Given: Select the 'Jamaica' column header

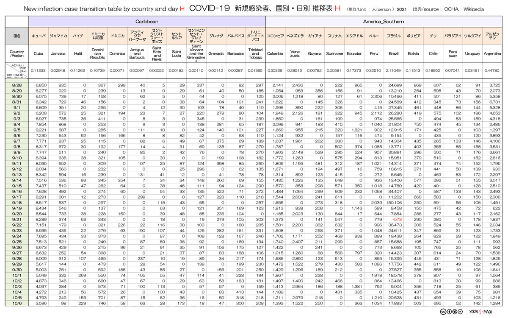Looking at the screenshot, I should coord(58,54).
